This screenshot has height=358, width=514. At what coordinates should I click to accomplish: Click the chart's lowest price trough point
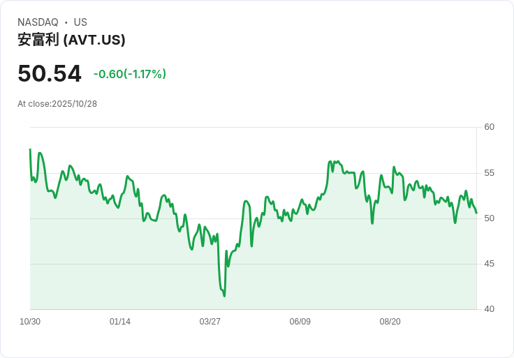pos(225,296)
